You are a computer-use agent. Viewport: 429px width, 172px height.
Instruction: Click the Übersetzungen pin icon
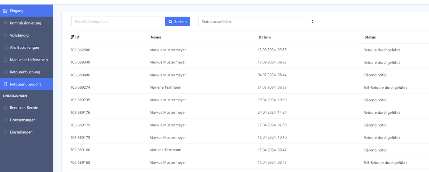[x=5, y=120]
